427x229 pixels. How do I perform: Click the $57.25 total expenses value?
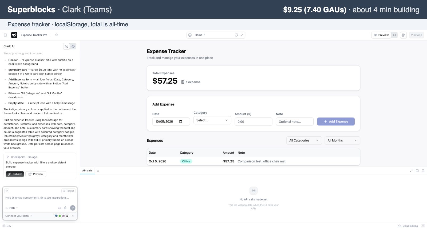pyautogui.click(x=165, y=81)
